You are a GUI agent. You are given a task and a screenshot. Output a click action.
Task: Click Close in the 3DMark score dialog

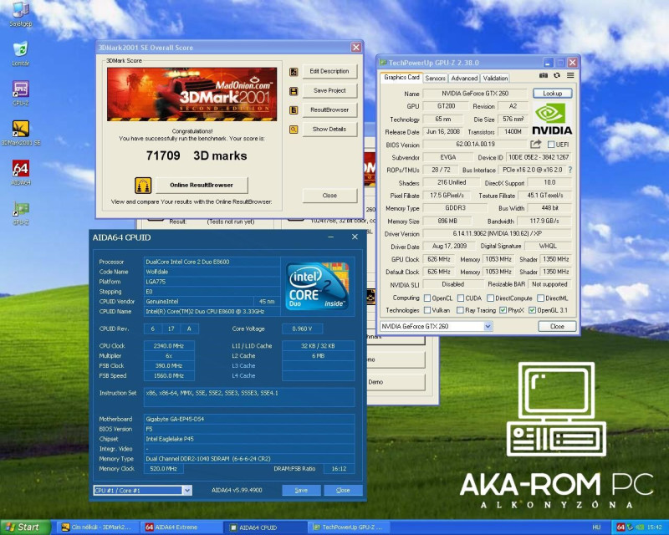coord(329,196)
